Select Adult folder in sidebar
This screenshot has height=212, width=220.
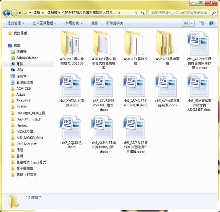tap(18, 95)
